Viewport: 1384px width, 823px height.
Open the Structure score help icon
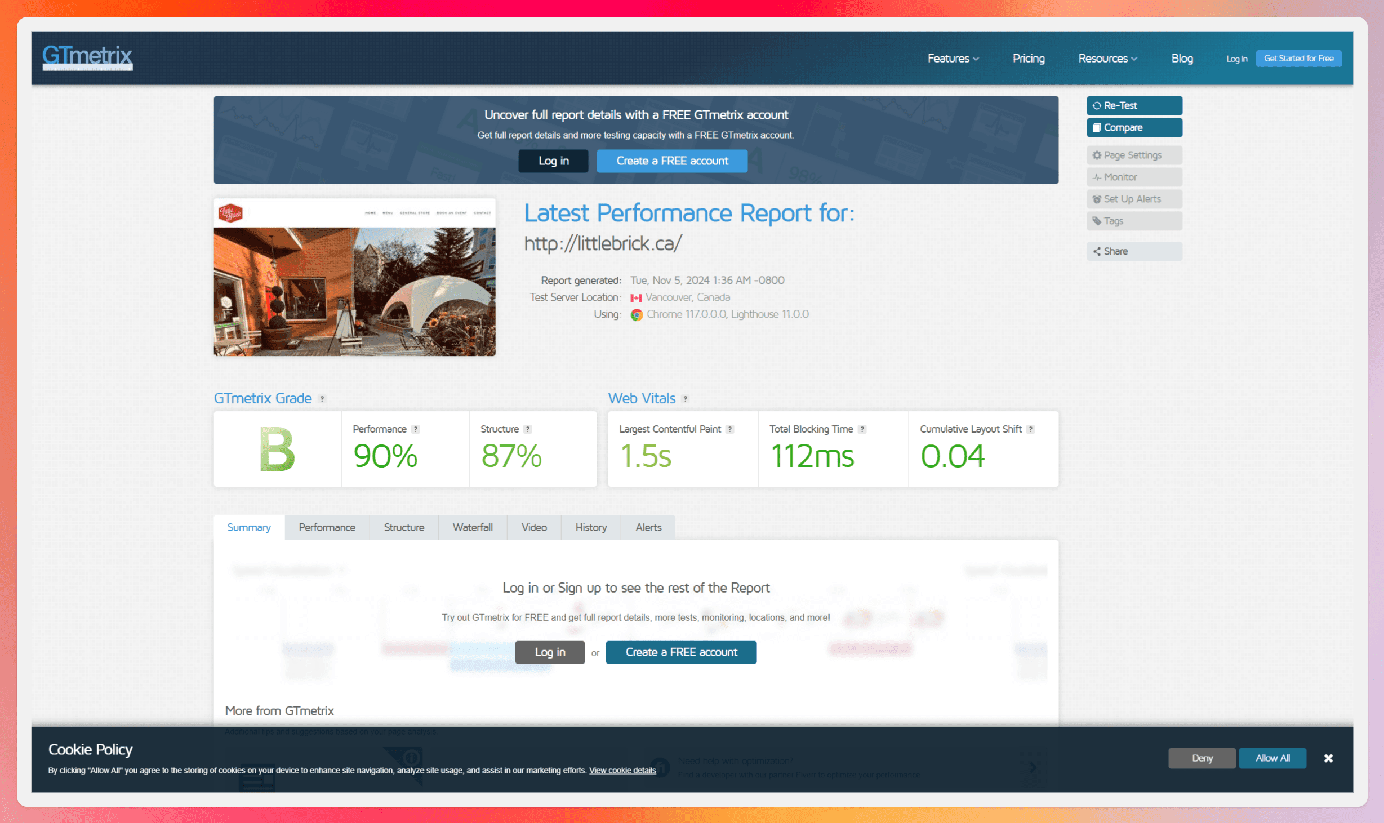pos(527,429)
